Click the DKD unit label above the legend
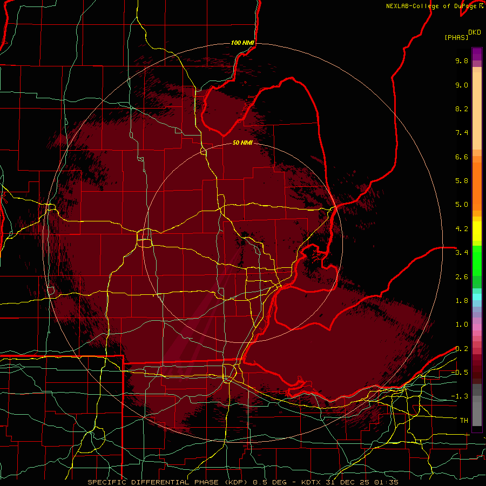The height and width of the screenshot is (486, 486). [475, 32]
